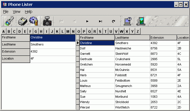
Task: Click the refresh arrow icon
Action: tap(113, 21)
